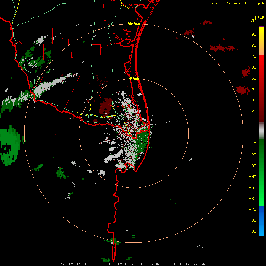This screenshot has height=266, width=266.
Task: Click the 0 knot scale label
Action: coord(255,133)
